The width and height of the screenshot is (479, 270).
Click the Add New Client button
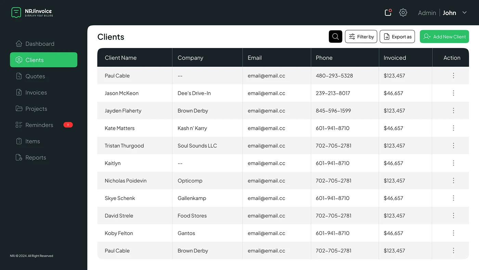444,37
